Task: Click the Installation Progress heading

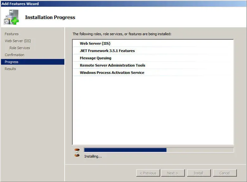Action: (50, 17)
